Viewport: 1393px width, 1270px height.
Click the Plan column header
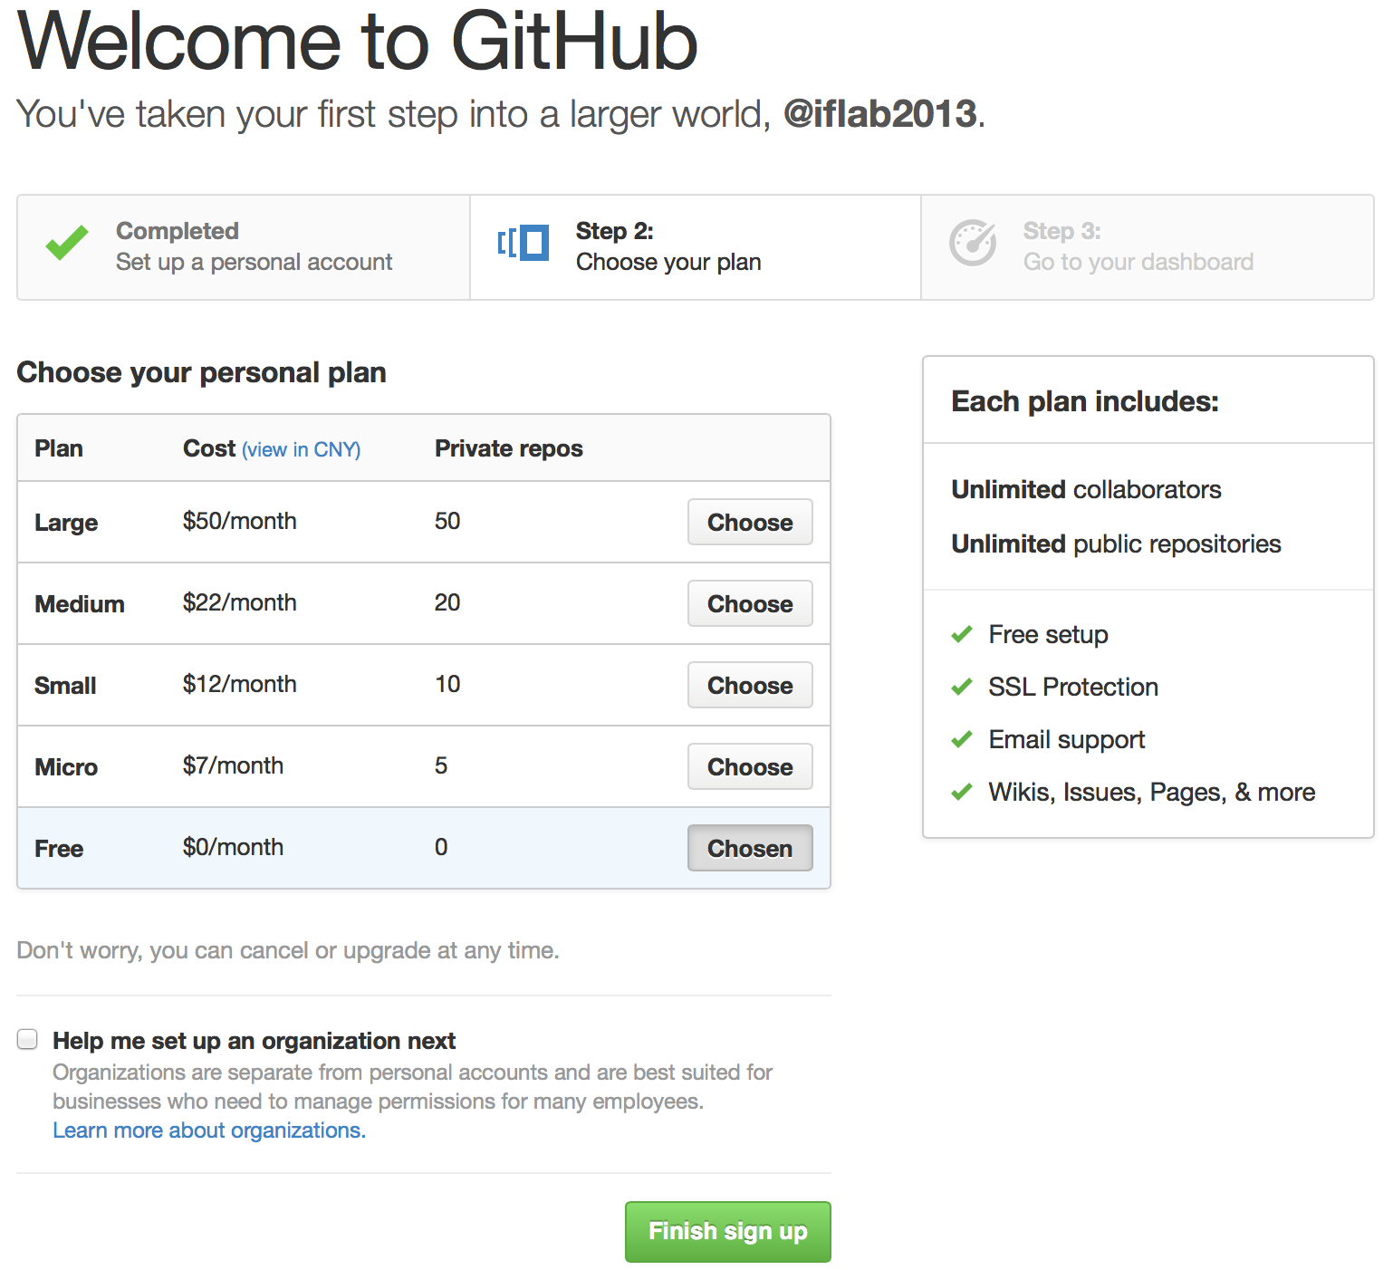point(59,448)
